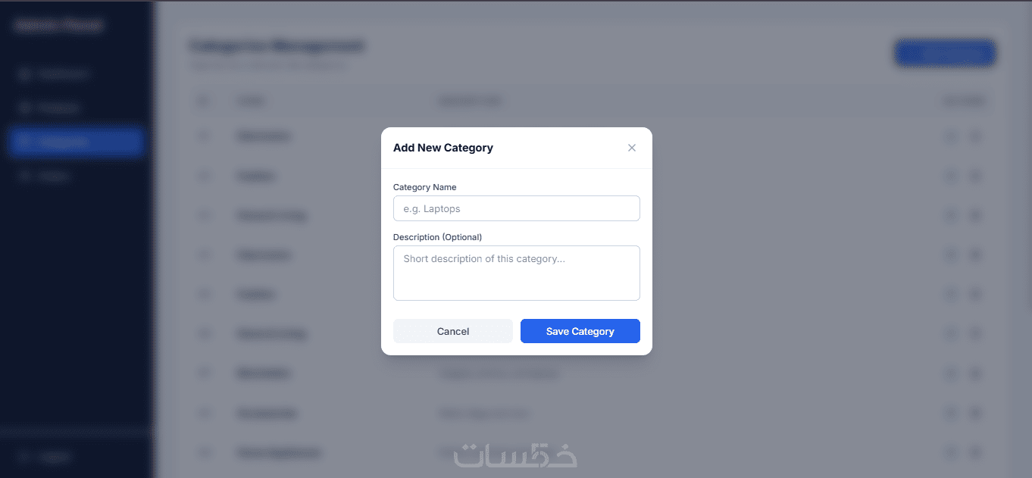Image resolution: width=1032 pixels, height=478 pixels.
Task: Click the first action icon in the second table row
Action: 952,176
